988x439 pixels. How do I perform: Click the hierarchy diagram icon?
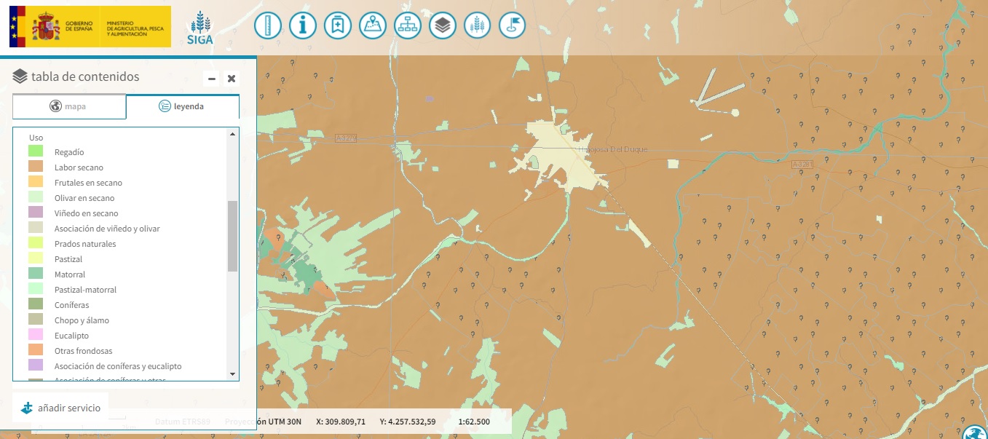(x=408, y=26)
